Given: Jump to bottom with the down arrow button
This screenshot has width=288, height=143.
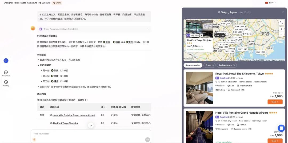Looking at the screenshot, I should pyautogui.click(x=91, y=125).
